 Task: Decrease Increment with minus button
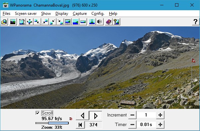click(x=132, y=115)
